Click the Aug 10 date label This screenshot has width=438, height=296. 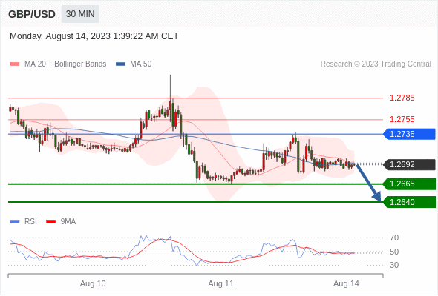(93, 283)
